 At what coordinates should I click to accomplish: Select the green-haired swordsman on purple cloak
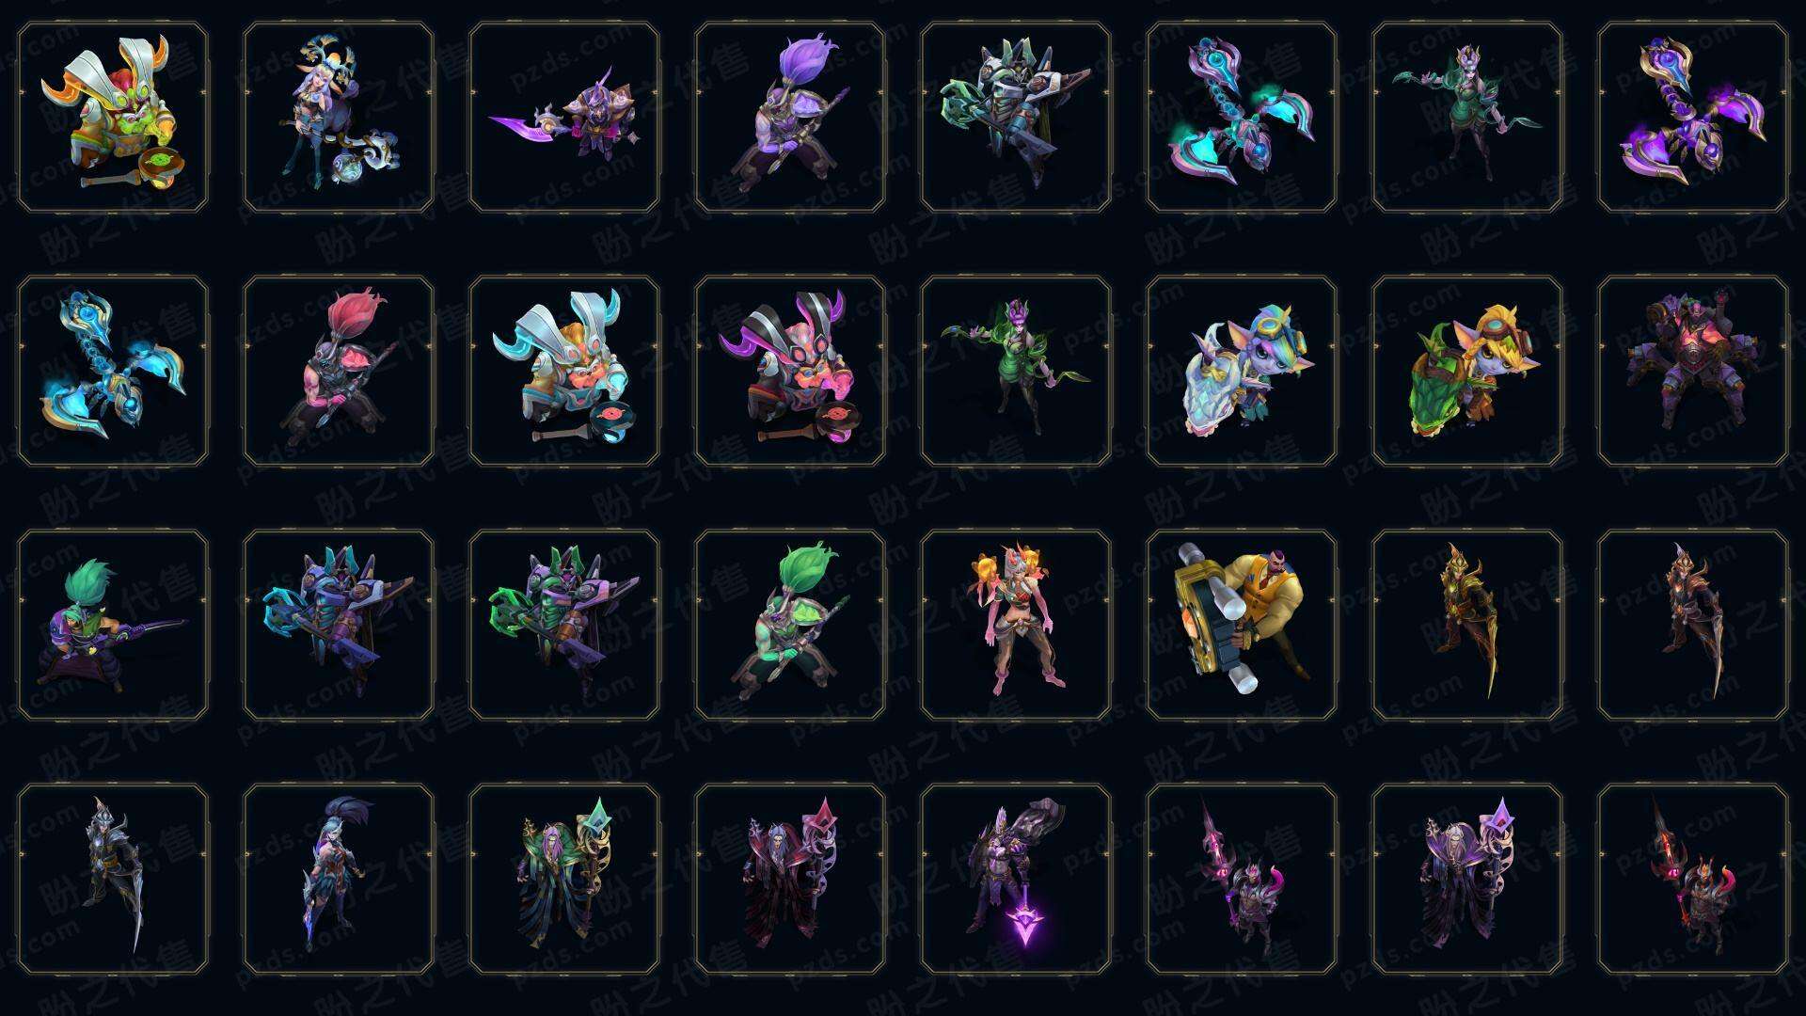click(x=113, y=625)
